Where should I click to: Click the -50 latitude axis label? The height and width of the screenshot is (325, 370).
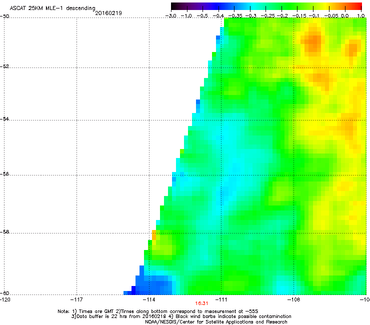(4, 16)
